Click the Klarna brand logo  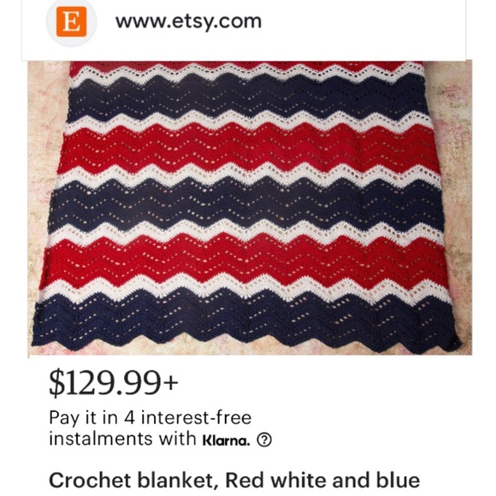click(227, 440)
